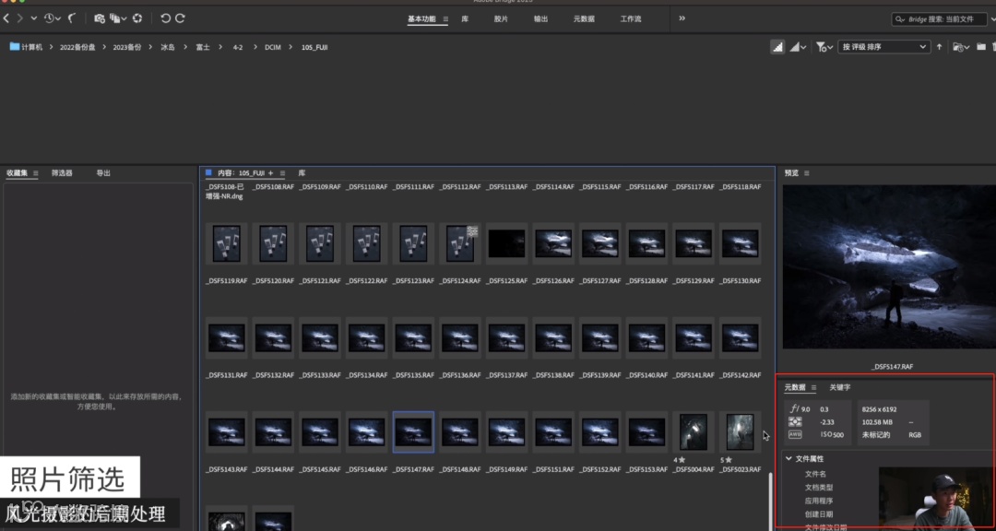Click the metering mode icon in metadata
Image resolution: width=996 pixels, height=531 pixels.
795,421
